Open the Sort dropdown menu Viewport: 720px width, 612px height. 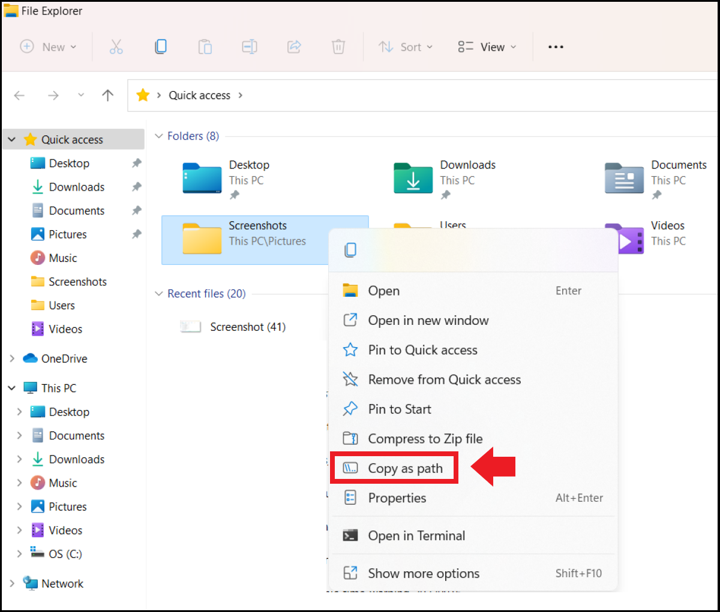406,47
